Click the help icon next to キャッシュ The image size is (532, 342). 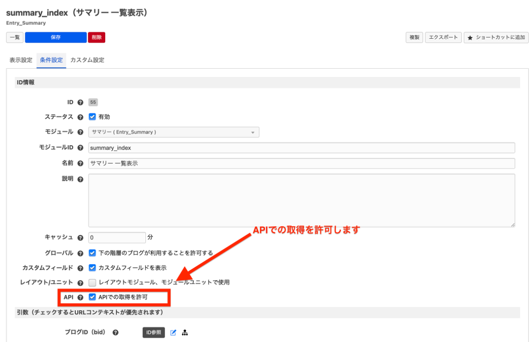pos(80,238)
